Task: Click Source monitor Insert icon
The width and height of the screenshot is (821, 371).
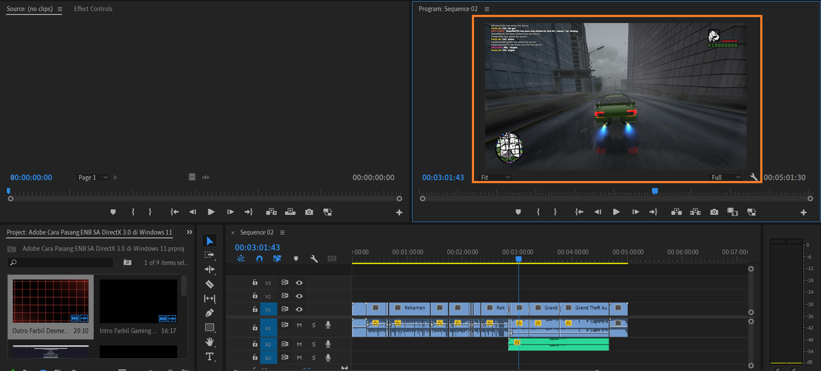Action: point(271,212)
